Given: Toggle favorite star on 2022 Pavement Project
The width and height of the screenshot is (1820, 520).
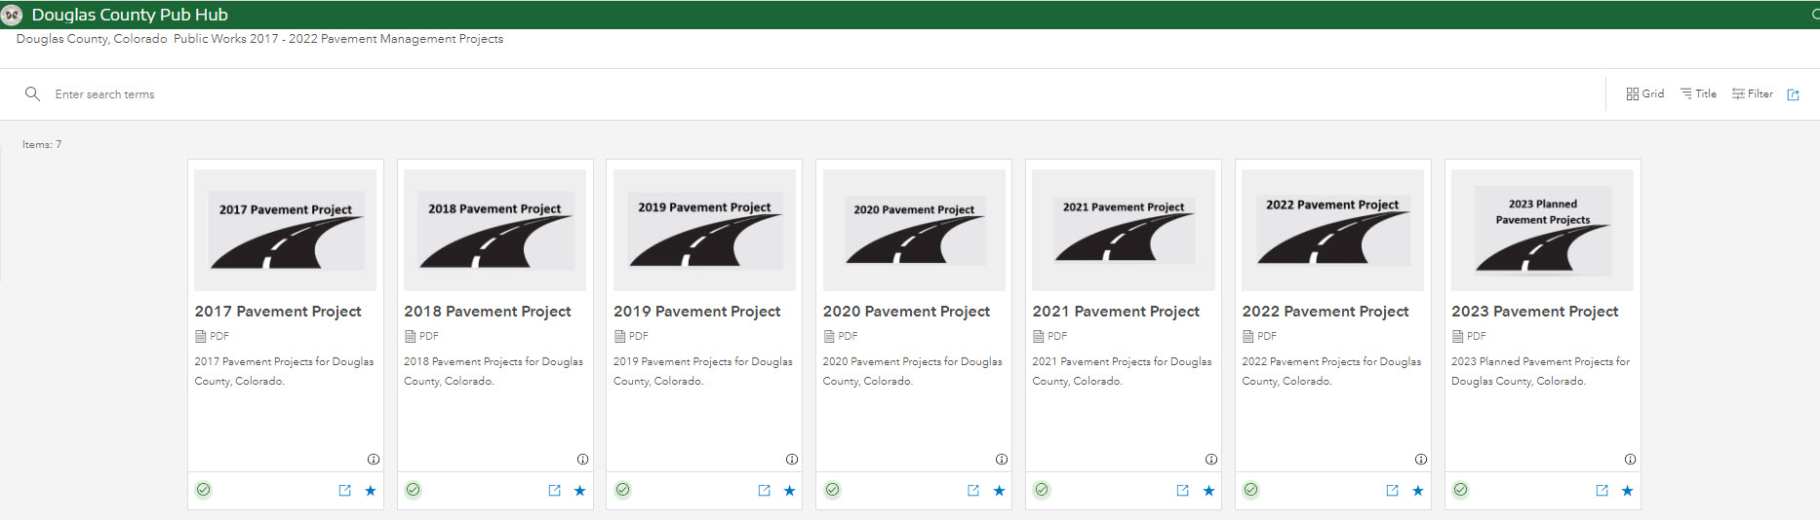Looking at the screenshot, I should tap(1417, 491).
